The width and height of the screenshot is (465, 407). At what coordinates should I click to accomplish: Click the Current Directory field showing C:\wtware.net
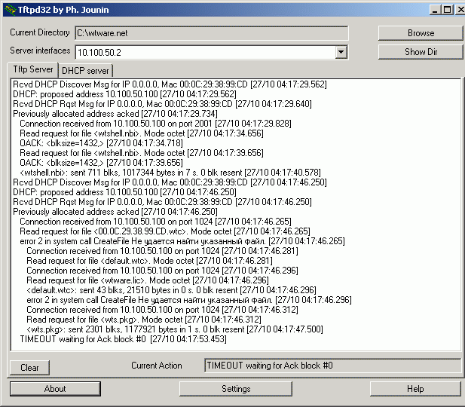[x=211, y=33]
